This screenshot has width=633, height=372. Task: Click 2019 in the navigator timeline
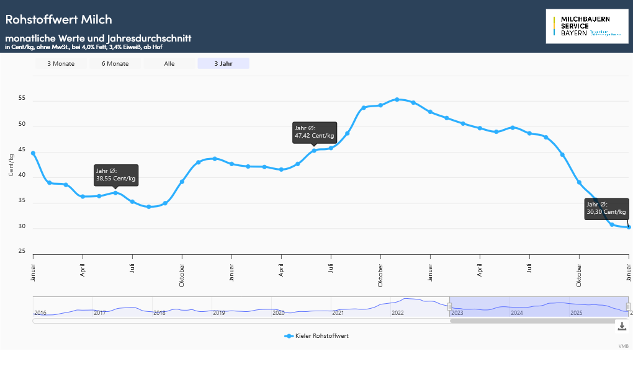(218, 313)
